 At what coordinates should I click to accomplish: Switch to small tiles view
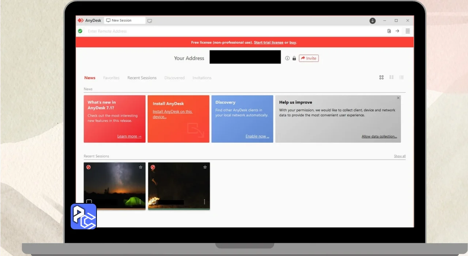tap(392, 78)
